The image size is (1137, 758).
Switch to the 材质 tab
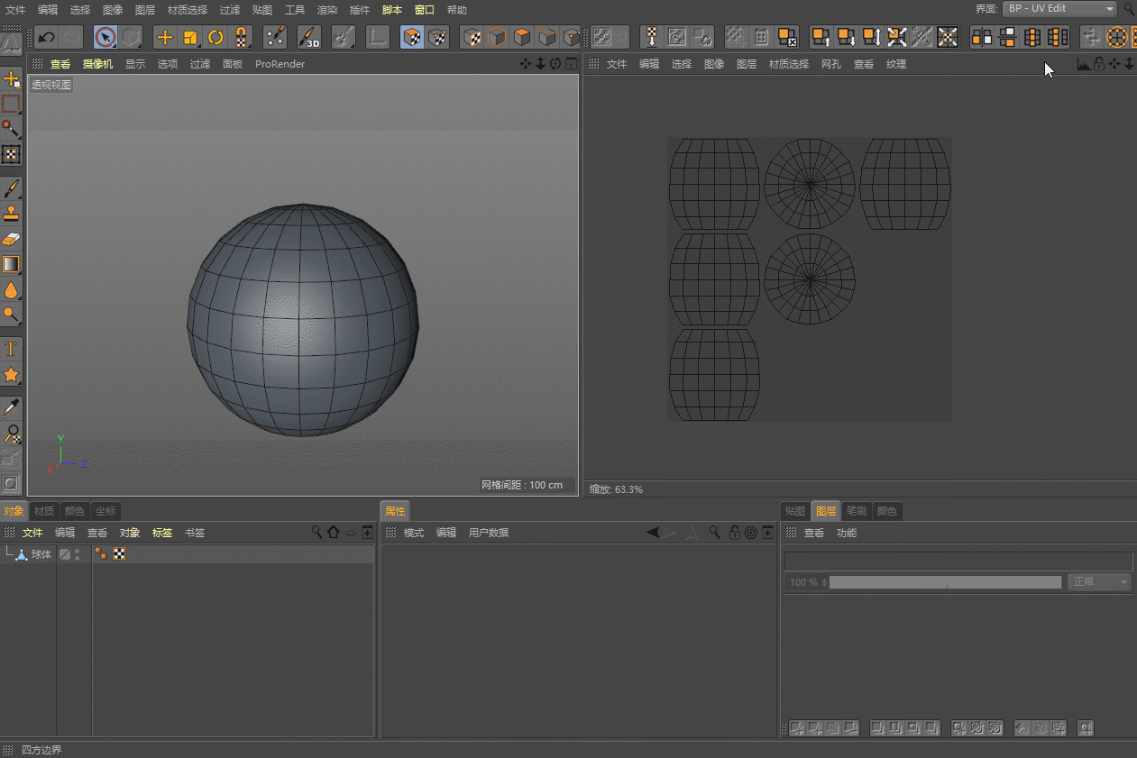pyautogui.click(x=44, y=511)
